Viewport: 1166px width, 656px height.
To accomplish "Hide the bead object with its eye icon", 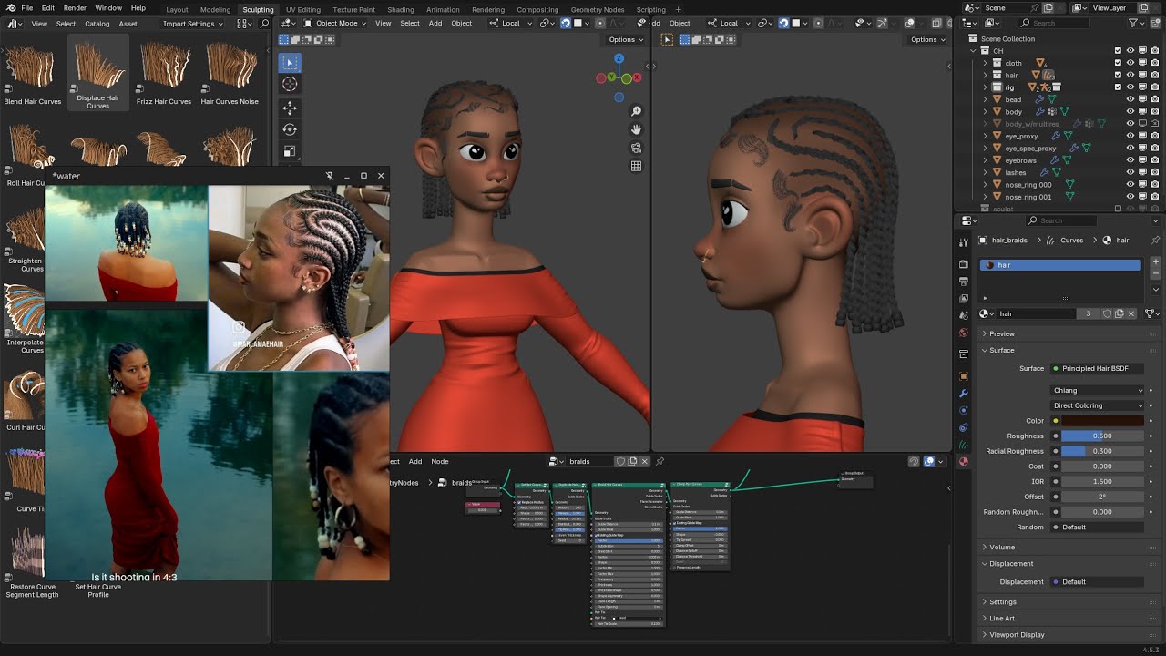I will click(1130, 99).
